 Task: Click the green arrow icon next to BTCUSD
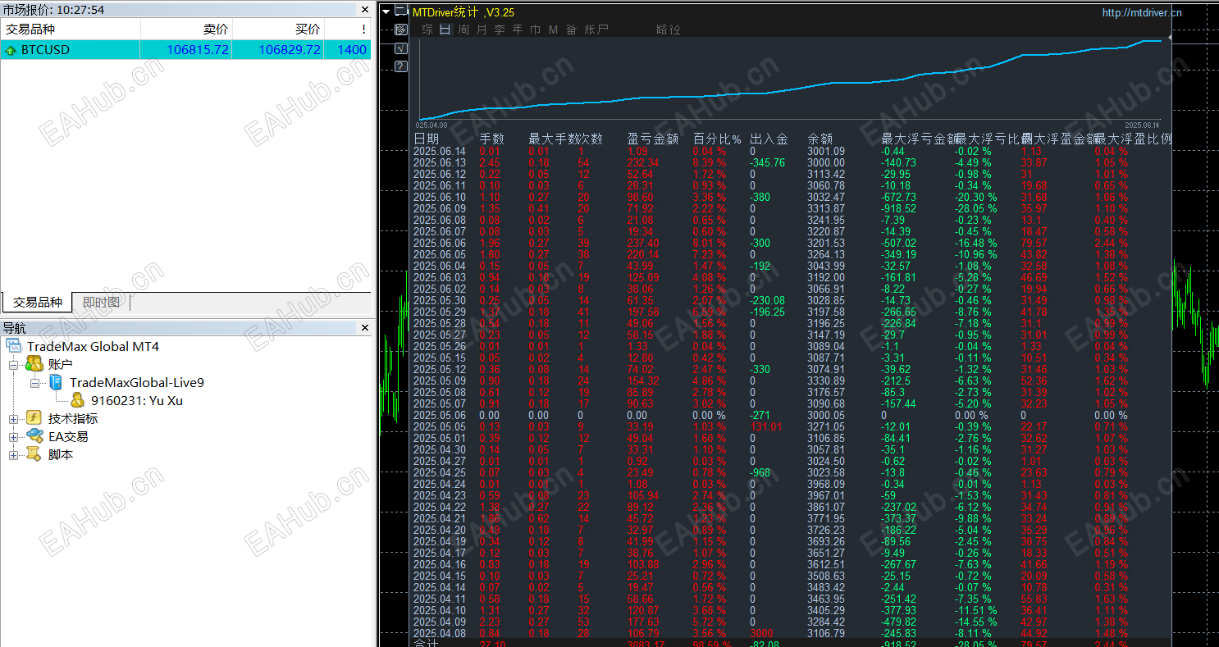[11, 50]
